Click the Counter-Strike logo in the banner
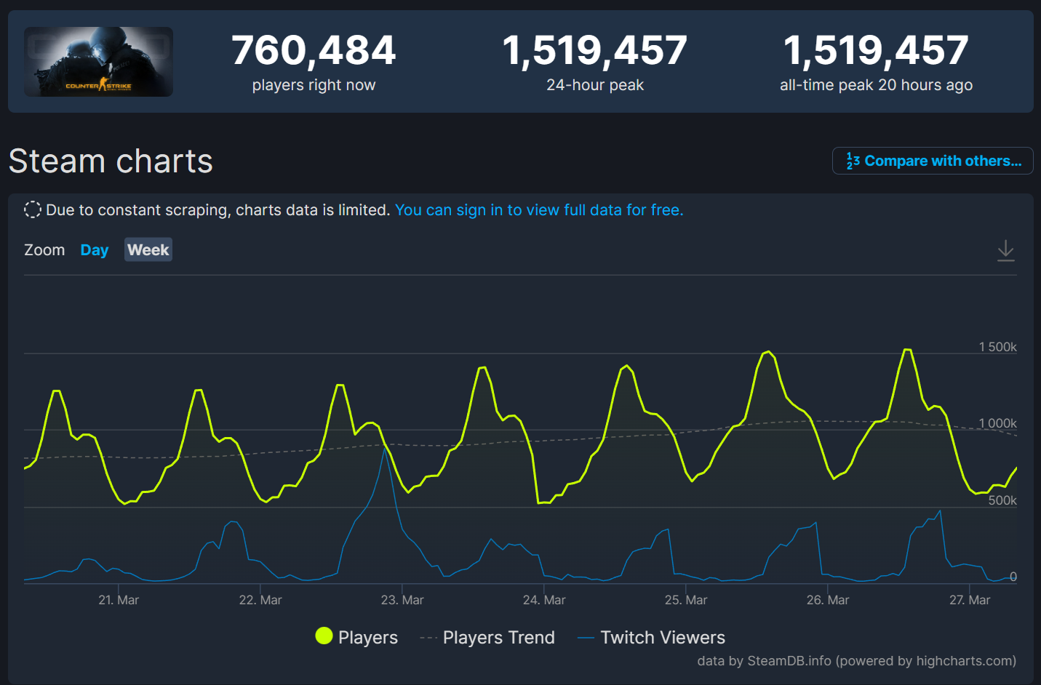 pyautogui.click(x=98, y=87)
